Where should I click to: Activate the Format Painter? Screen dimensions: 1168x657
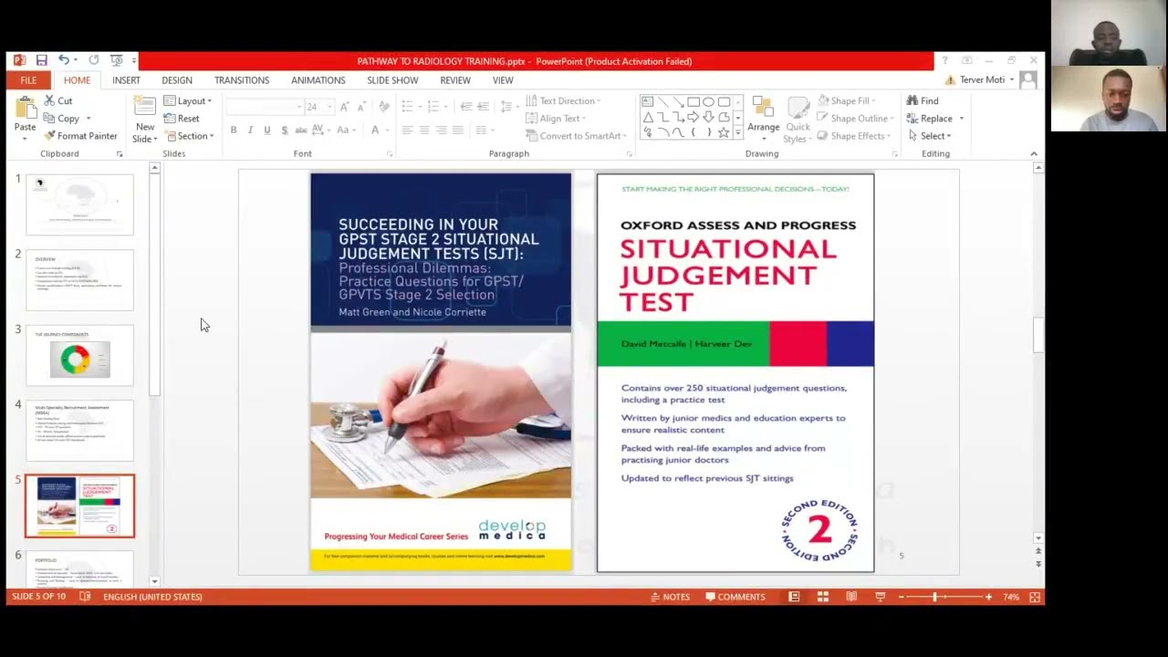click(x=80, y=136)
